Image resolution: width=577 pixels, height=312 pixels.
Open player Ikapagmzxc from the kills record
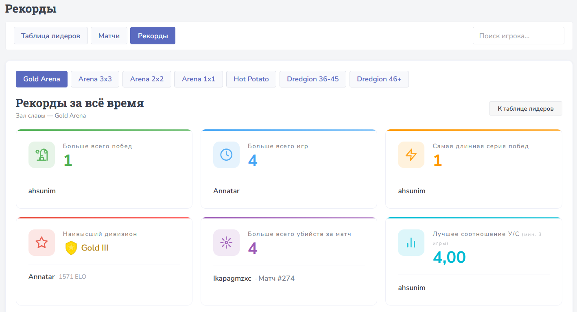(232, 279)
